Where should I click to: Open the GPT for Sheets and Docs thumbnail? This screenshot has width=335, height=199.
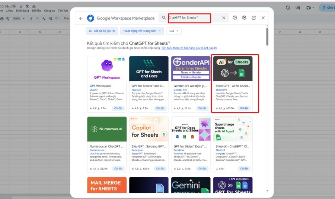[x=149, y=69]
